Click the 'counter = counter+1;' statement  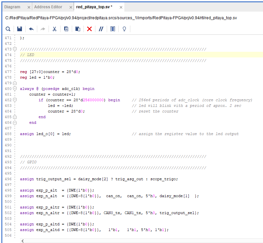[52, 95]
